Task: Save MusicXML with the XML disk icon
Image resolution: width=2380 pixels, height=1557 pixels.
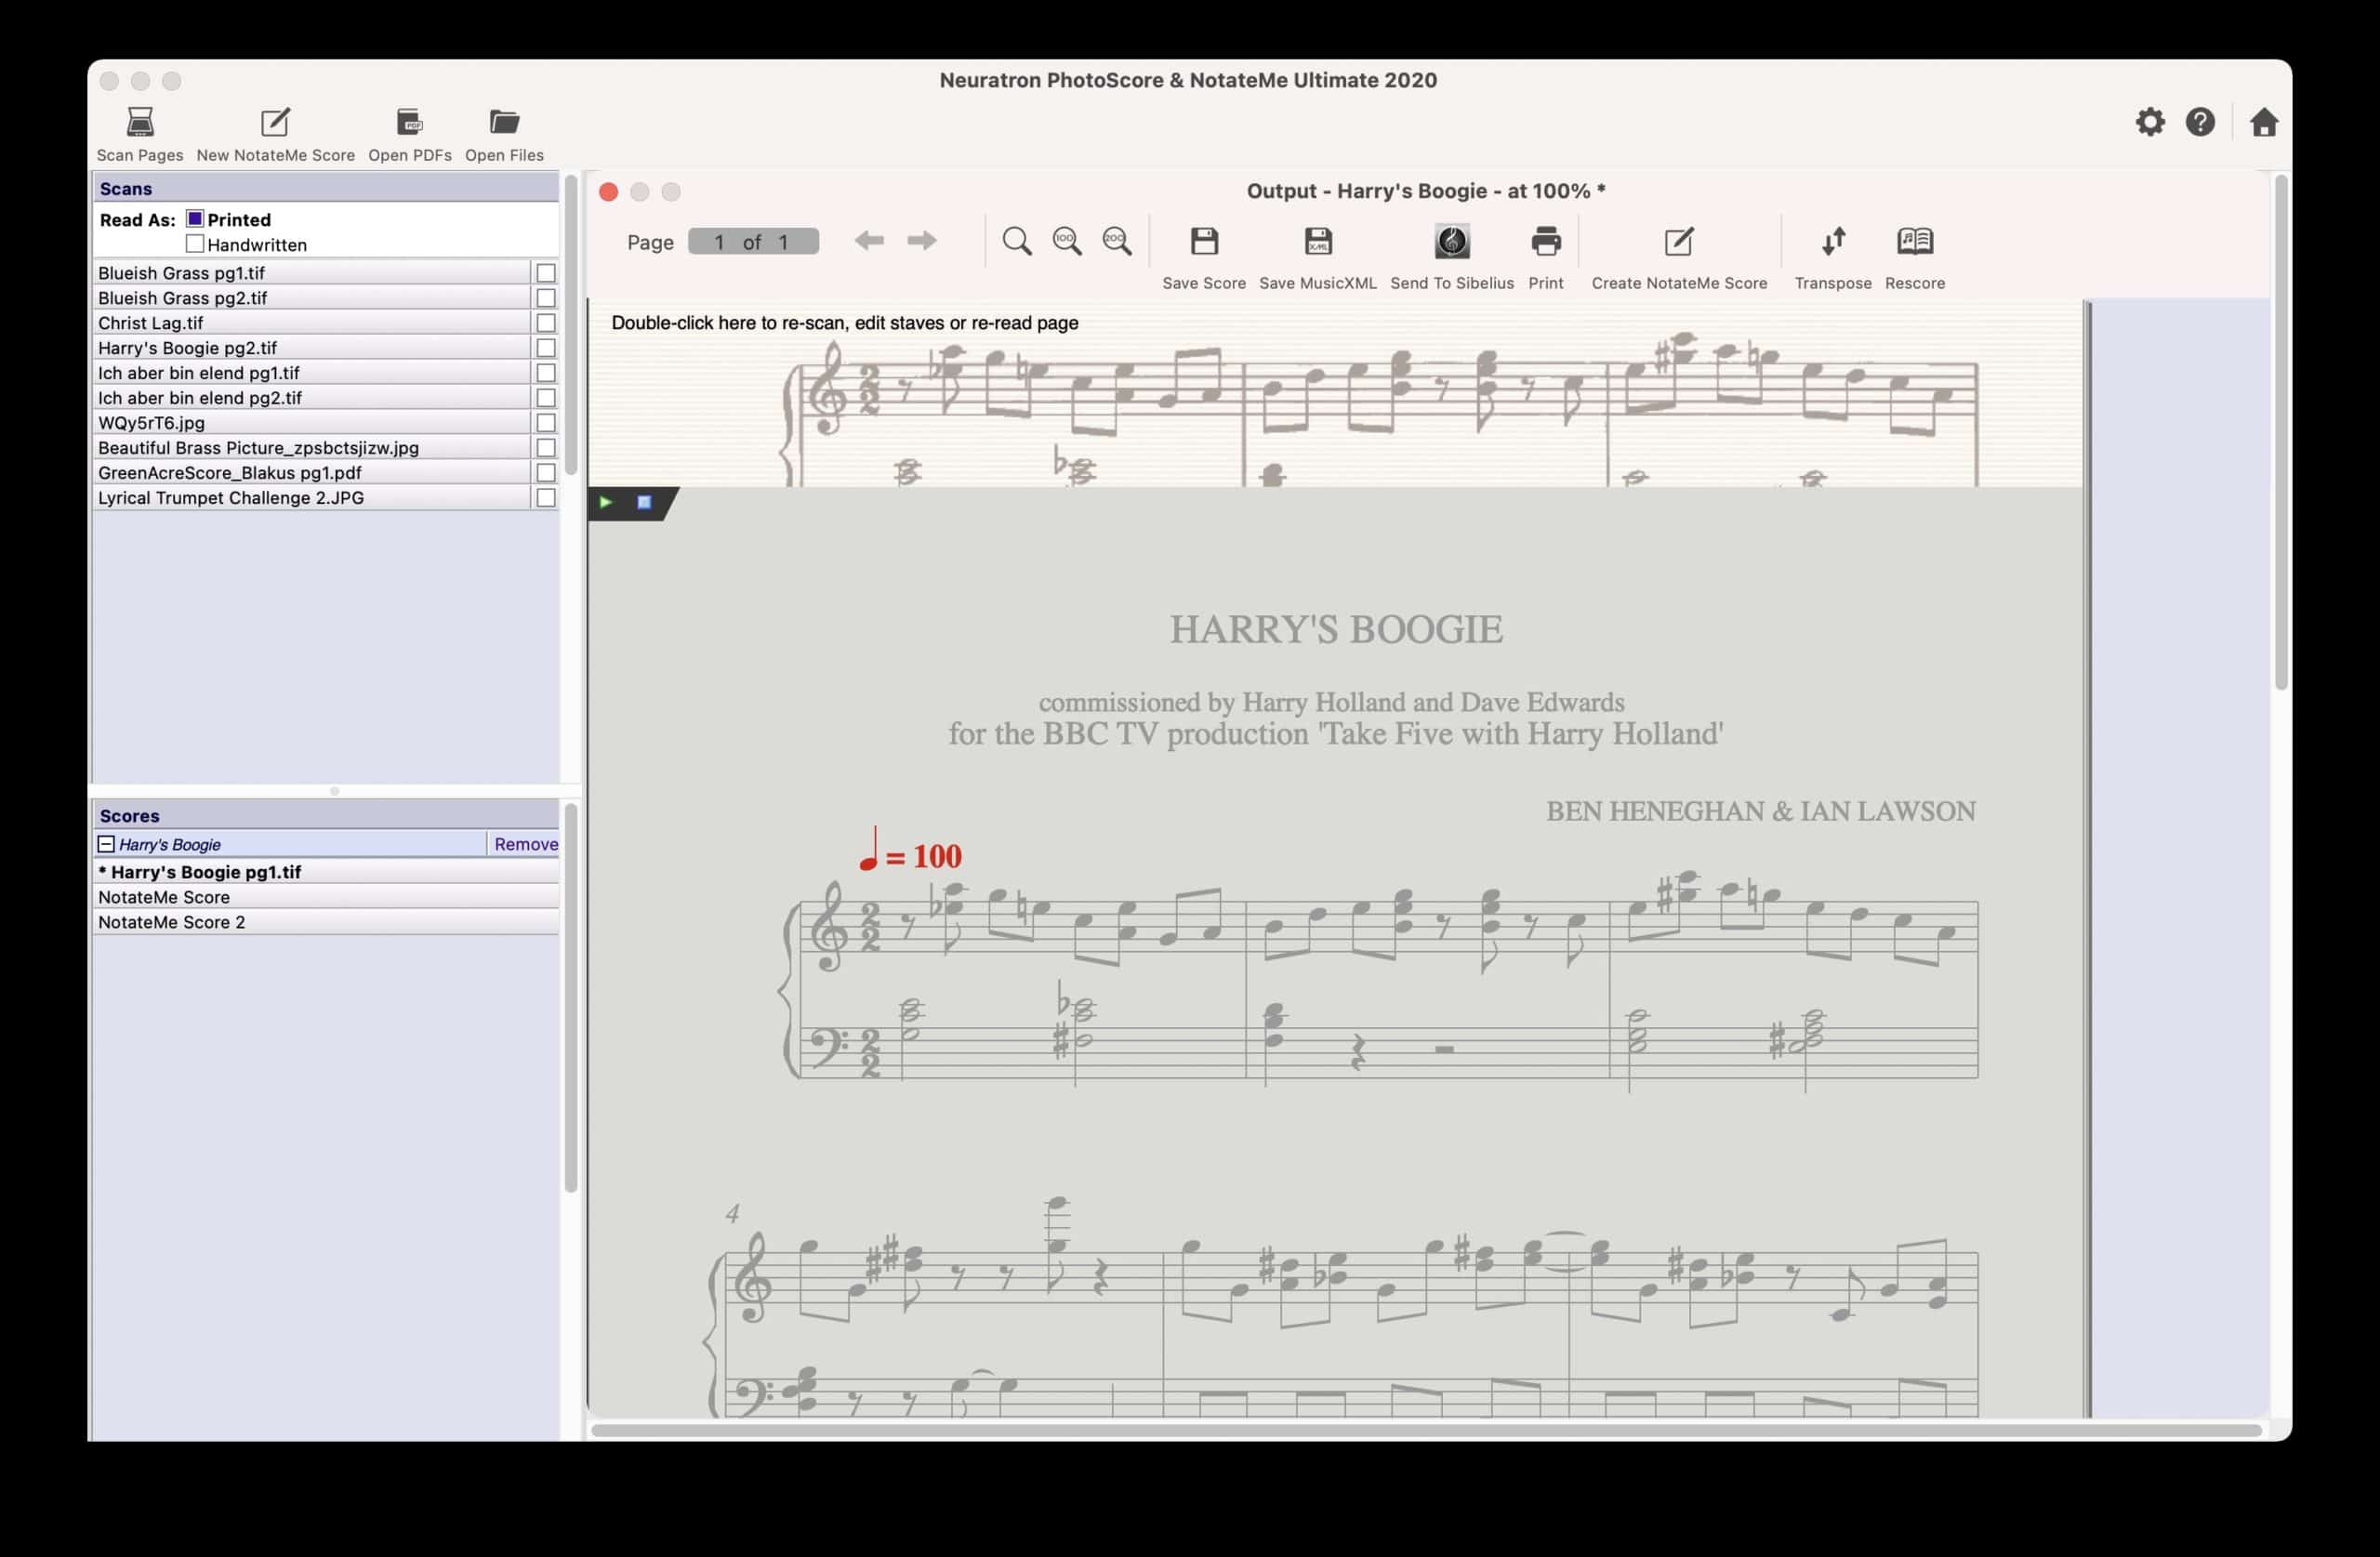Action: click(1317, 257)
